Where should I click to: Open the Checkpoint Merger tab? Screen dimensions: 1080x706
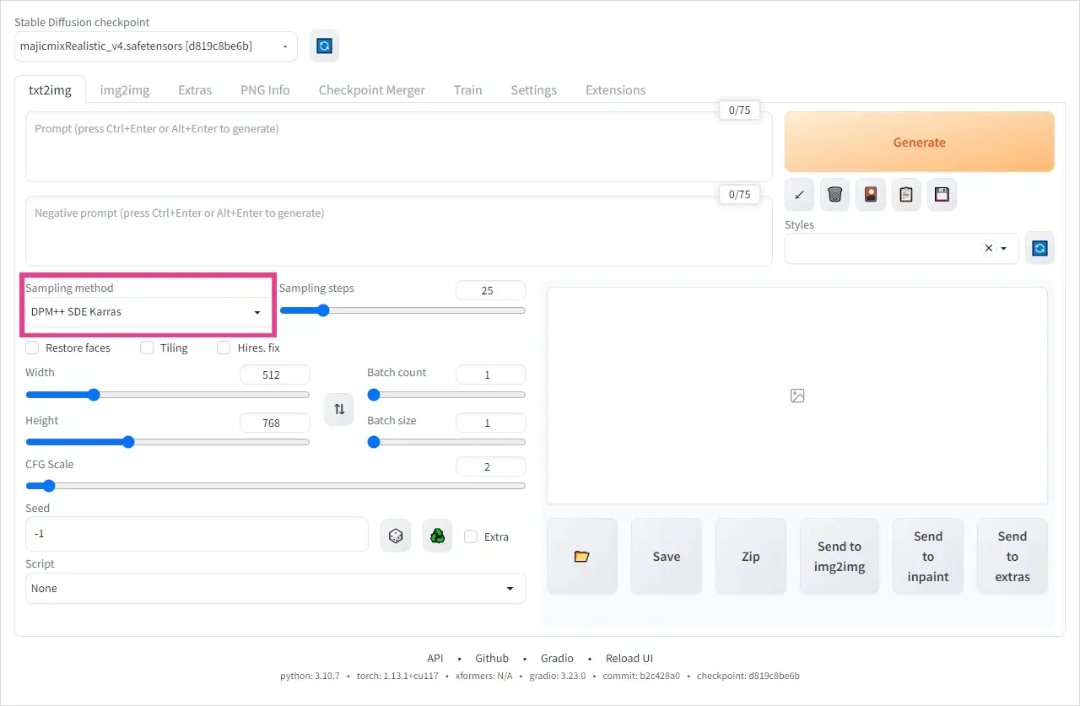(372, 90)
